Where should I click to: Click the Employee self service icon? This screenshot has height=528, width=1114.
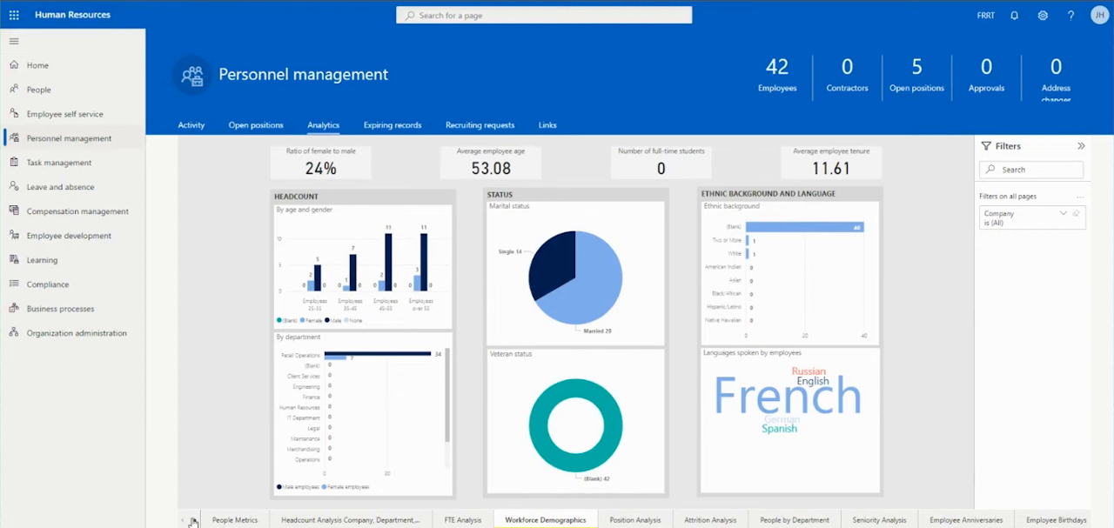click(x=14, y=114)
